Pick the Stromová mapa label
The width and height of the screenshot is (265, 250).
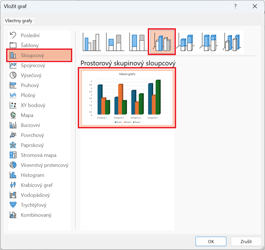coord(39,155)
